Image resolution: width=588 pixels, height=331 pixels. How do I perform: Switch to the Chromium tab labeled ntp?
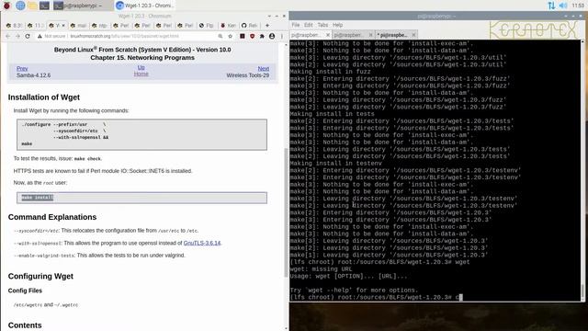point(100,26)
